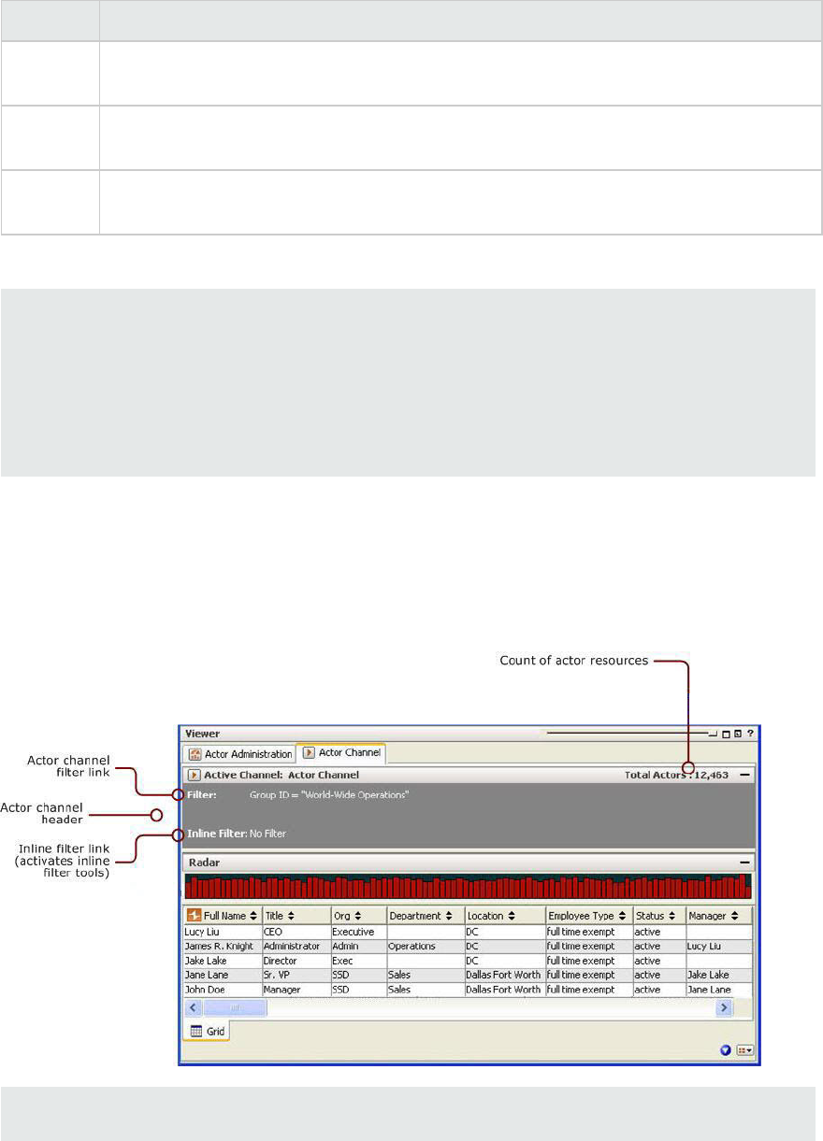Image resolution: width=823 pixels, height=1141 pixels.
Task: Click the 'Sales' department cell in Jane Lane's row
Action: pyautogui.click(x=426, y=975)
